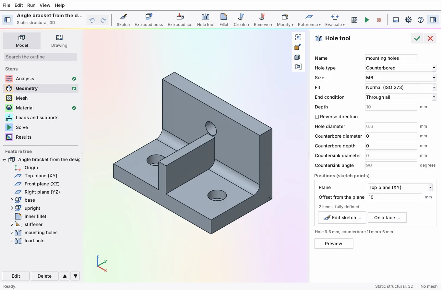The height and width of the screenshot is (290, 441).
Task: Click the section view icon in viewport
Action: [x=298, y=67]
